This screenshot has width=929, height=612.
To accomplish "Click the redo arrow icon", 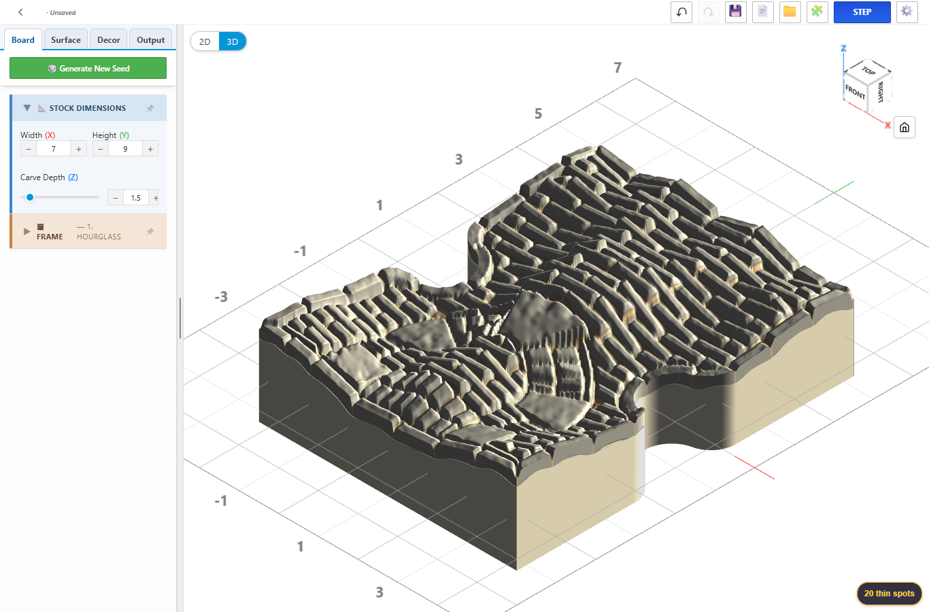I will coord(709,12).
